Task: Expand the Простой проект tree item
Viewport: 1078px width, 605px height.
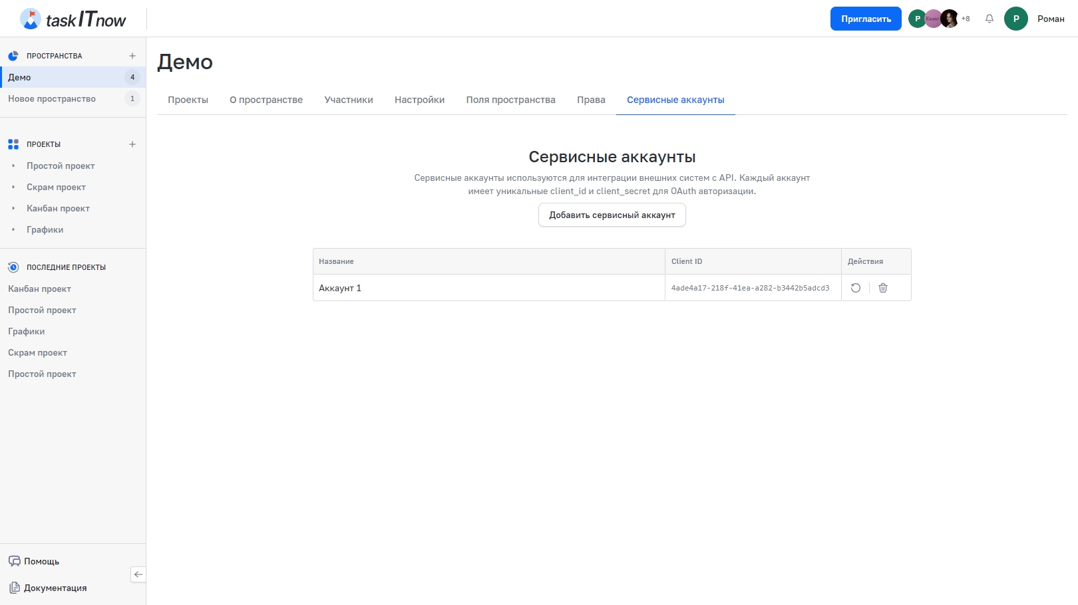Action: tap(13, 166)
